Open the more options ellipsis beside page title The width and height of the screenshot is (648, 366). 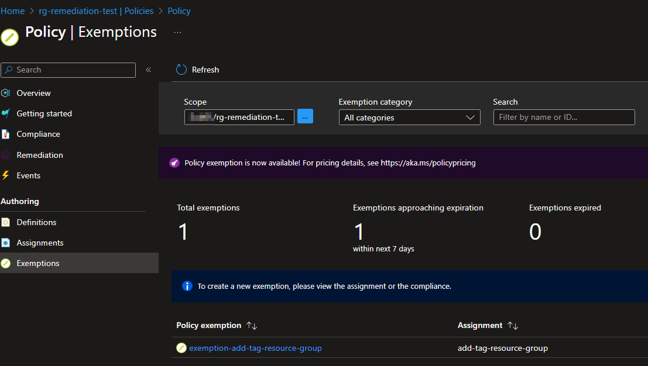178,32
